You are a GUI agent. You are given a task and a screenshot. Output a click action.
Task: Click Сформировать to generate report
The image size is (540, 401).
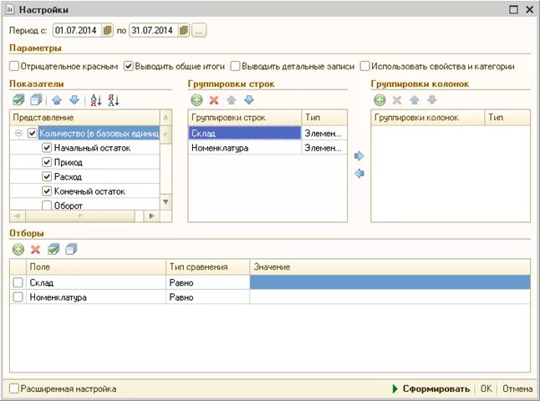[431, 388]
